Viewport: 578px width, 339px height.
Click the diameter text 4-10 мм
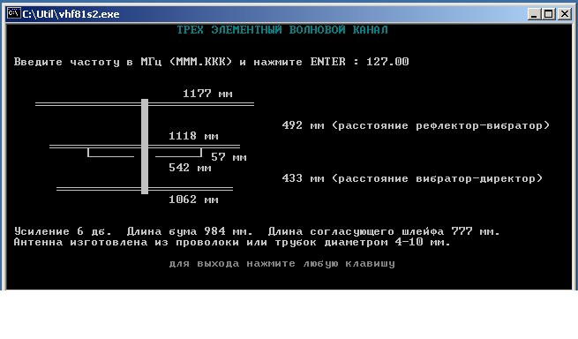(423, 242)
